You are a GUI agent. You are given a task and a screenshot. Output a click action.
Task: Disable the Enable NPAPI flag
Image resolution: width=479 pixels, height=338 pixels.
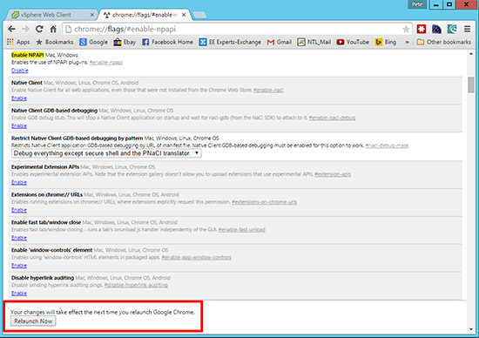coord(20,71)
